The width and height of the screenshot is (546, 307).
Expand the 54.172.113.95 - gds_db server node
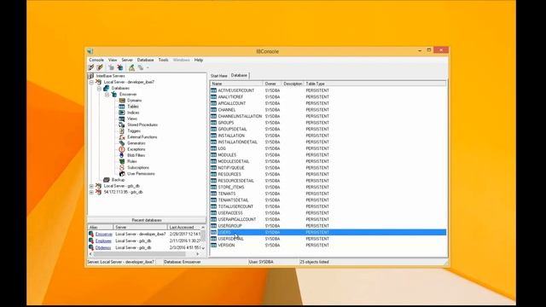click(x=91, y=192)
